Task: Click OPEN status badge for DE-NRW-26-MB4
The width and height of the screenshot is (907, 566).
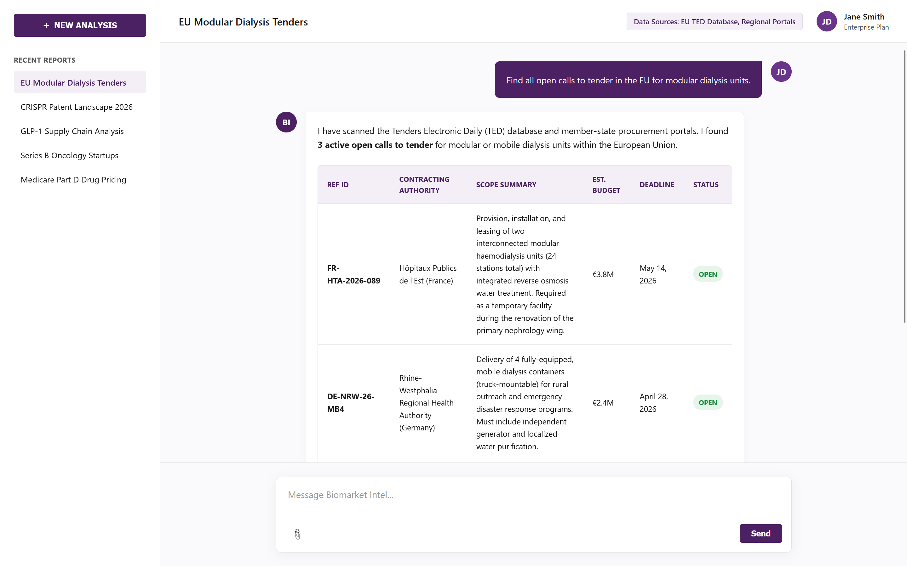Action: click(x=707, y=403)
